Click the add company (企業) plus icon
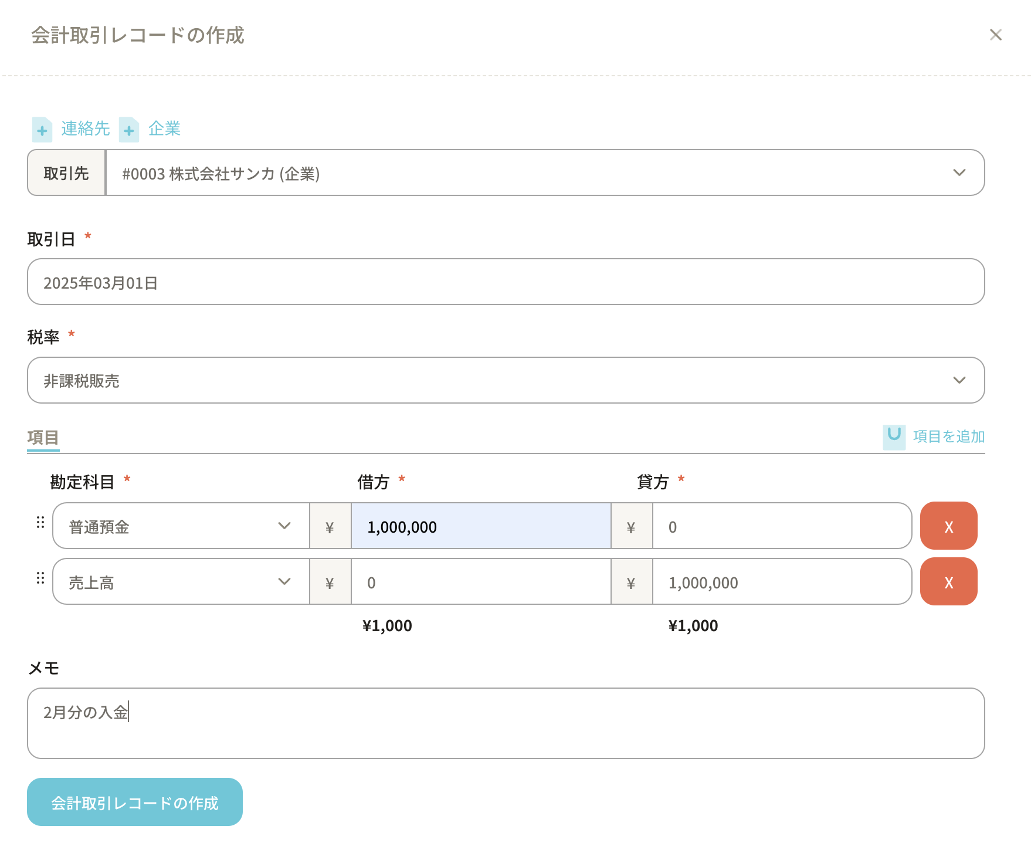 coord(129,130)
